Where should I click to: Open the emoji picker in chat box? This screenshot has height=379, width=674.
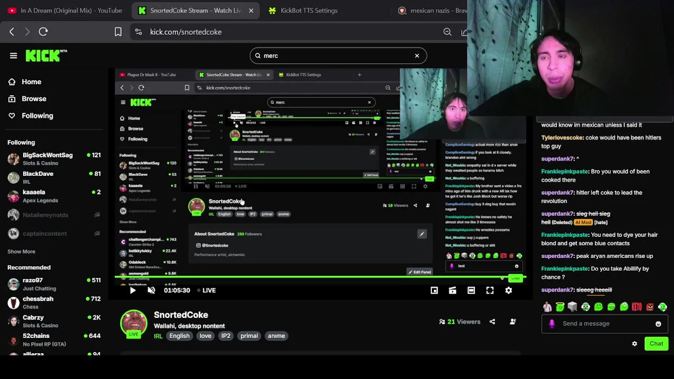(658, 324)
